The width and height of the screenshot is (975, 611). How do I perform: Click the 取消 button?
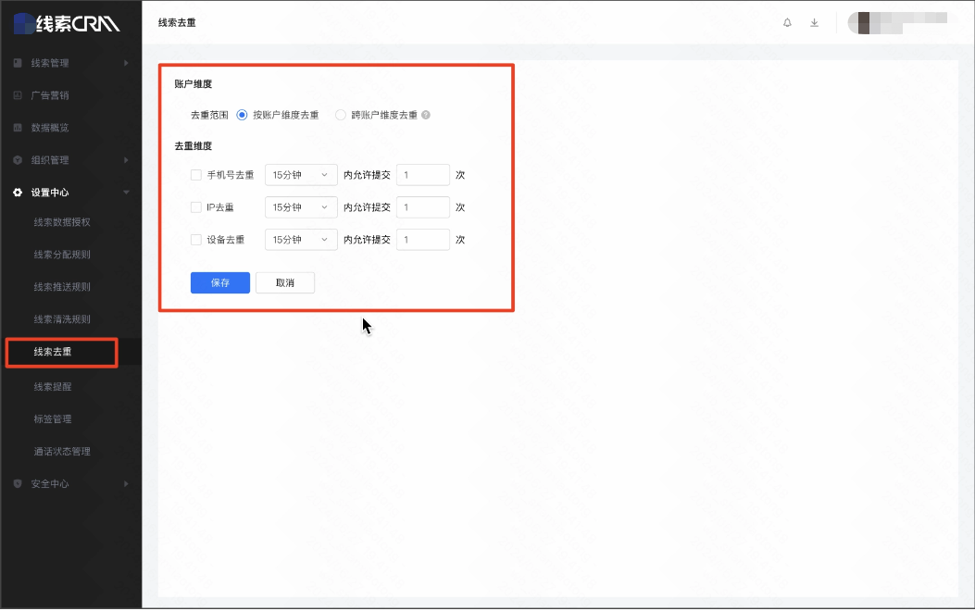(285, 282)
